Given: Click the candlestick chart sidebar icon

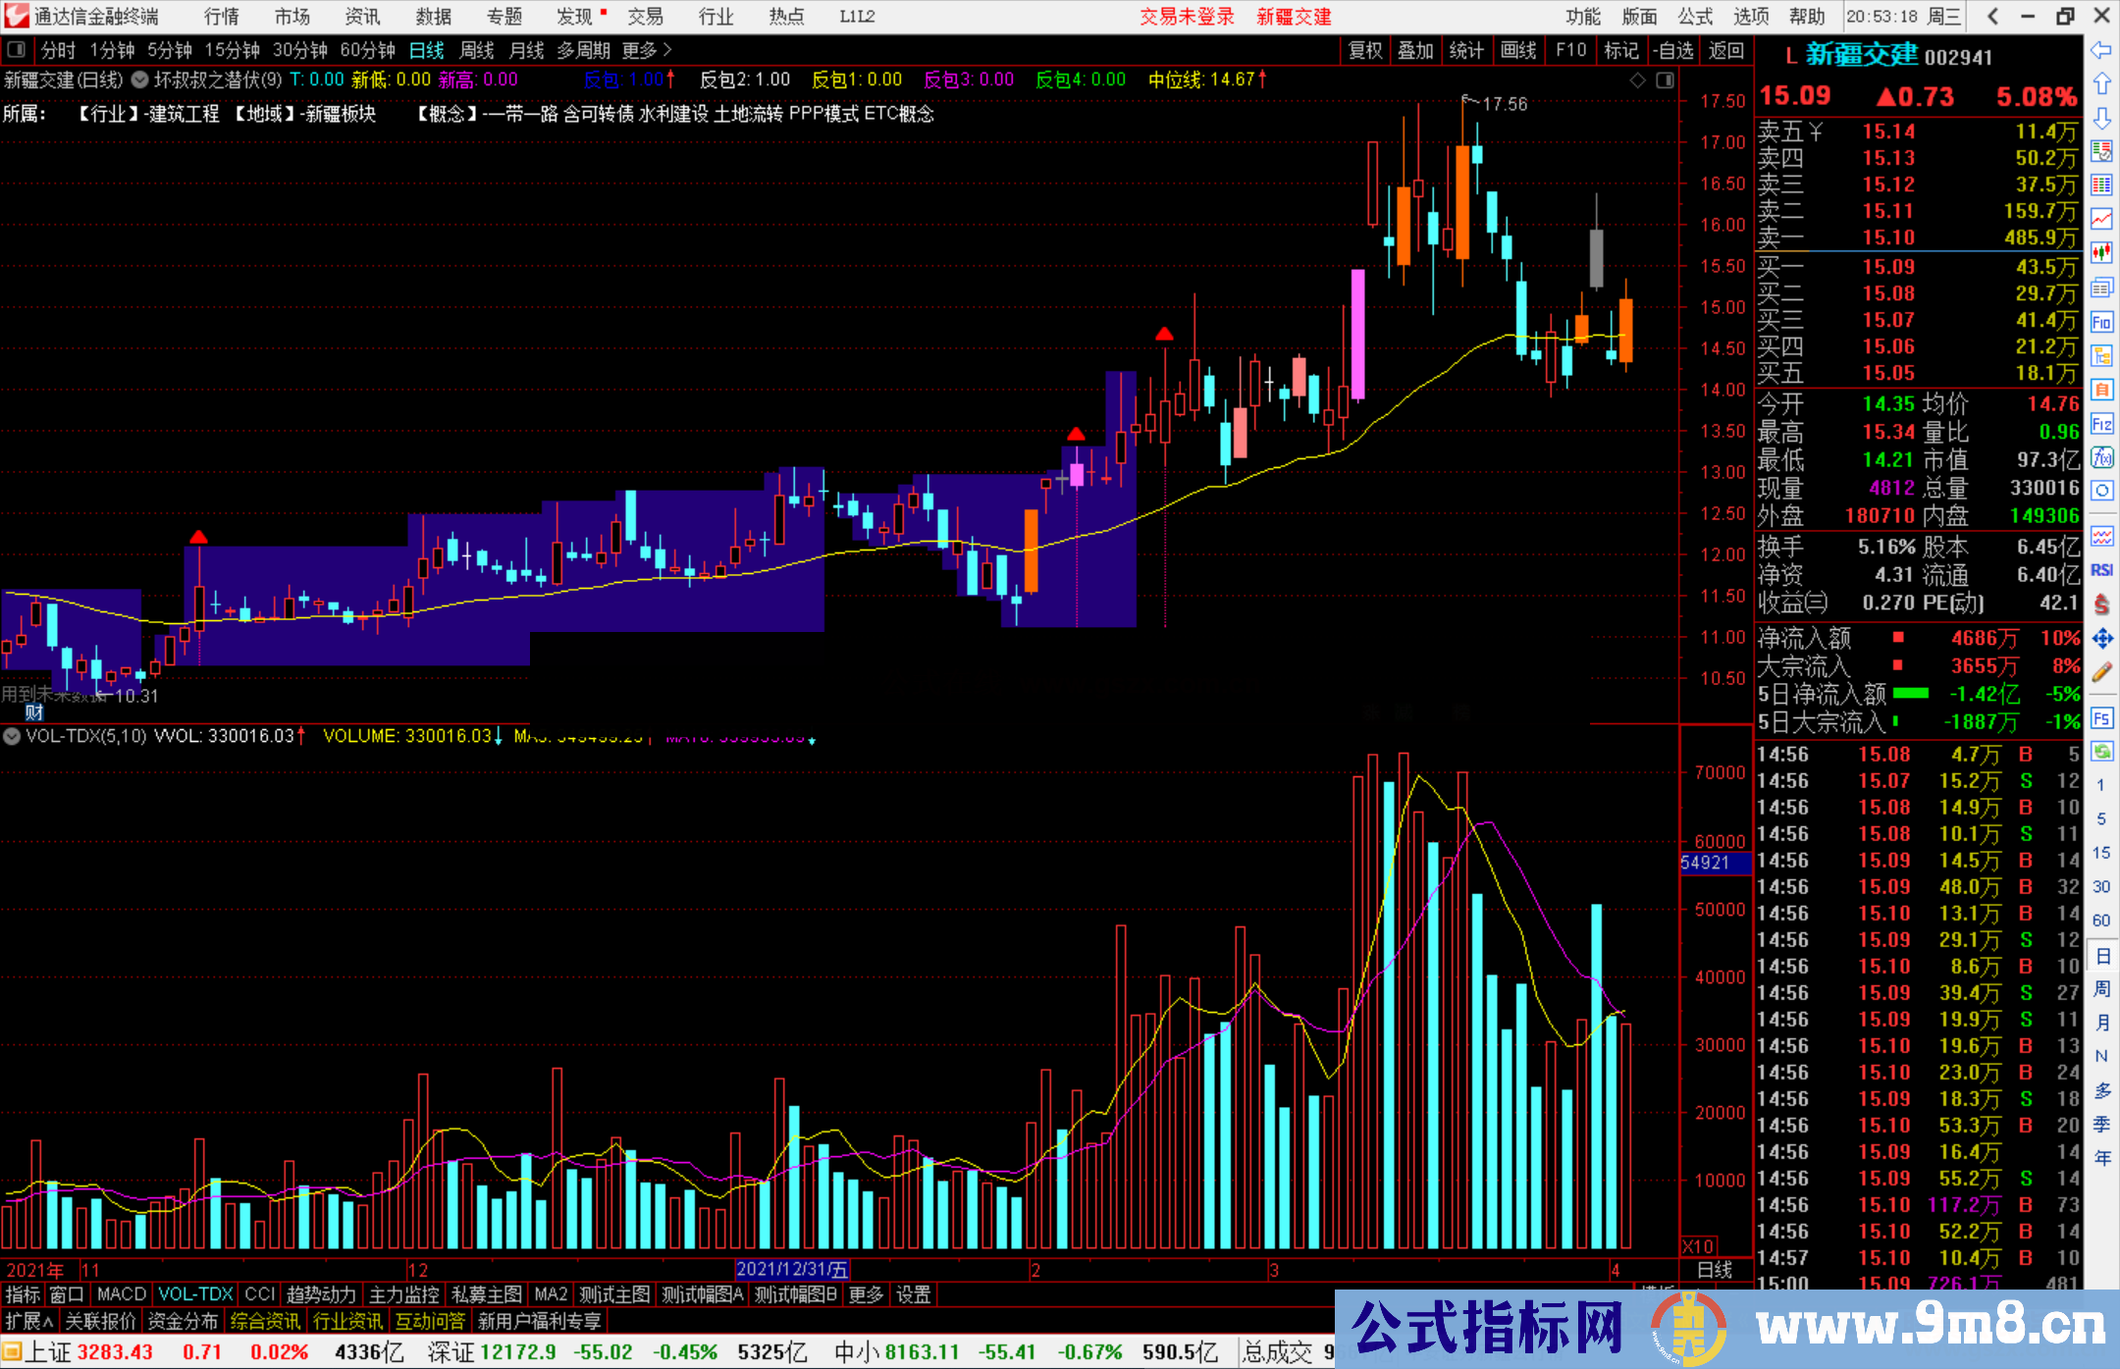Looking at the screenshot, I should click(x=2101, y=253).
